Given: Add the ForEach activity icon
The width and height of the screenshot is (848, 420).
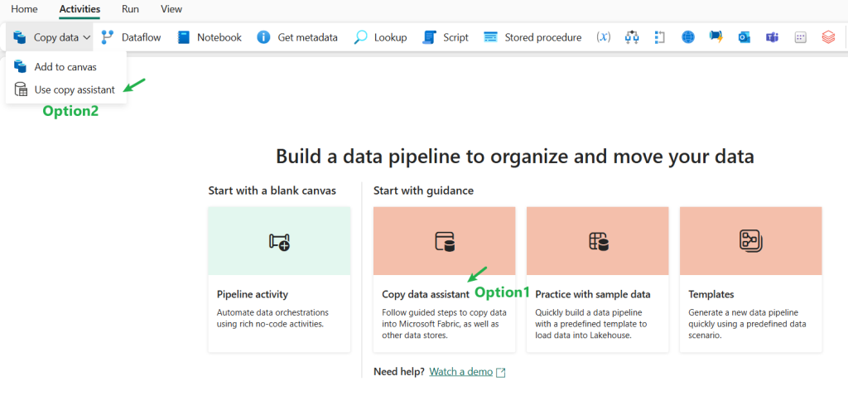Looking at the screenshot, I should [659, 37].
